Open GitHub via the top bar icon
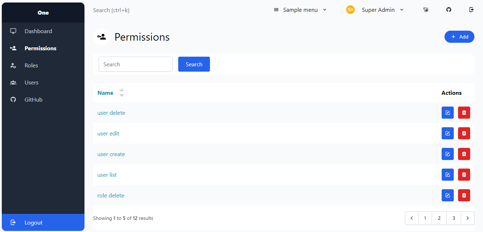 click(449, 10)
